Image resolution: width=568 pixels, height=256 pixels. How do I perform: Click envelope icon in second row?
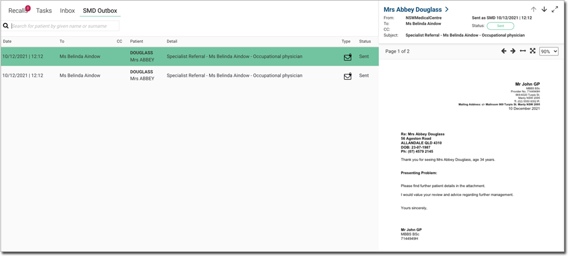pyautogui.click(x=348, y=76)
